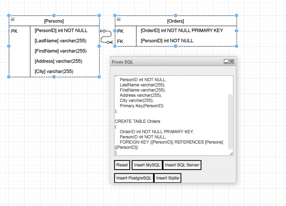Image resolution: width=286 pixels, height=206 pixels.
Task: Select [City] varchar(255) row
Action: click(x=54, y=71)
